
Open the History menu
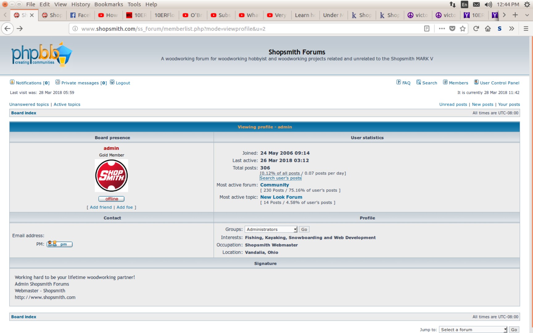[x=81, y=4]
